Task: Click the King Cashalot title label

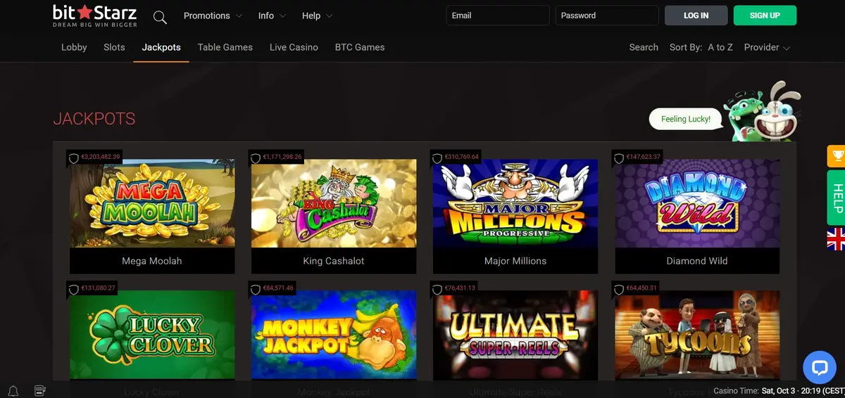Action: coord(334,261)
